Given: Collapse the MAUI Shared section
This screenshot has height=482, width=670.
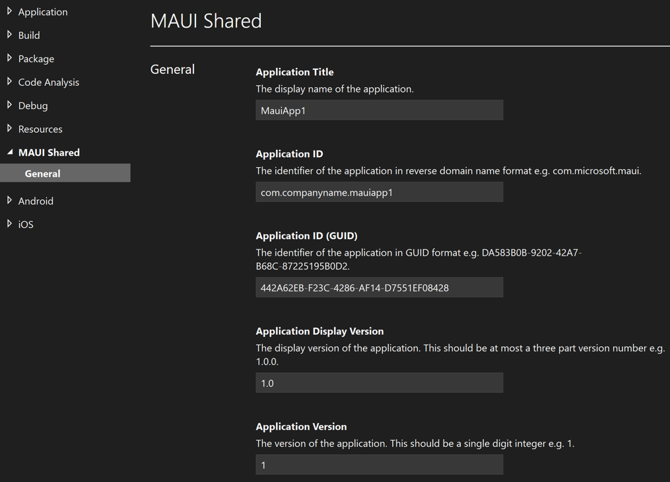Looking at the screenshot, I should pyautogui.click(x=9, y=152).
